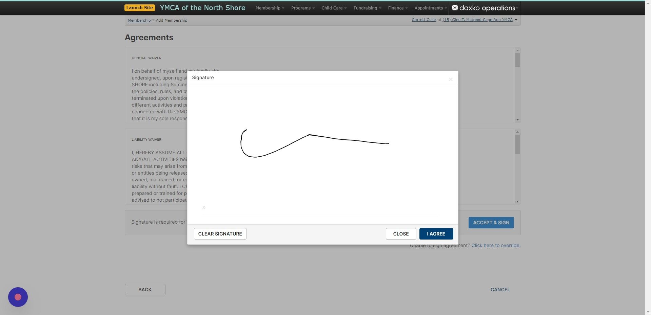This screenshot has width=651, height=315.
Task: Click the scroll-down arrow of the Liability Waiver box
Action: point(517,201)
